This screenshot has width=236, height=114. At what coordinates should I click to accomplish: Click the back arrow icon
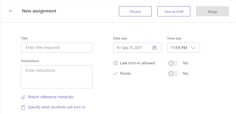click(11, 11)
